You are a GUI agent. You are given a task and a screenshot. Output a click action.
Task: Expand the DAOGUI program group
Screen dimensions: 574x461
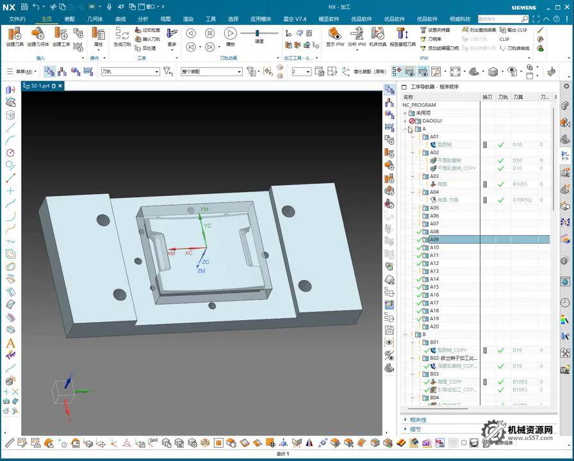(x=405, y=121)
